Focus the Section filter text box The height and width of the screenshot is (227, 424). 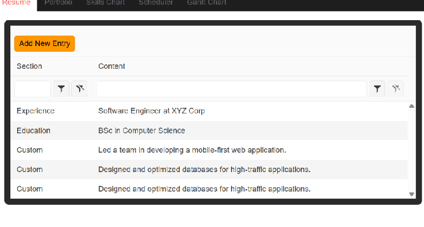(32, 88)
